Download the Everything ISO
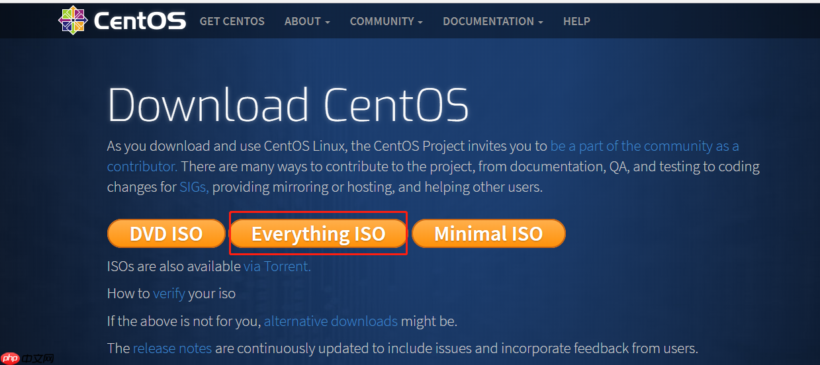Viewport: 820px width, 365px height. [318, 233]
